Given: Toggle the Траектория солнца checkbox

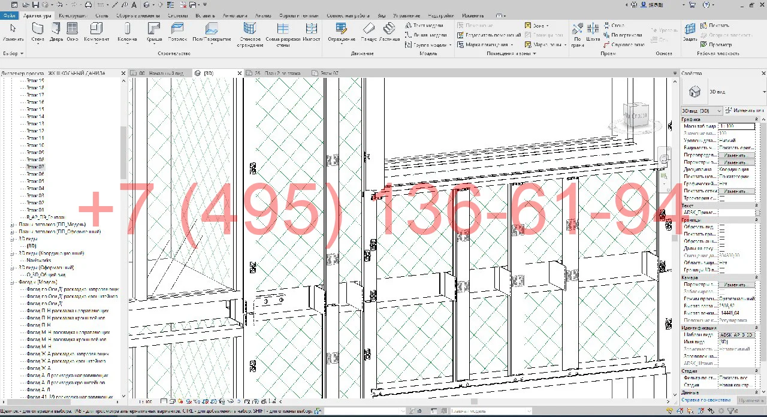Looking at the screenshot, I should (x=722, y=198).
